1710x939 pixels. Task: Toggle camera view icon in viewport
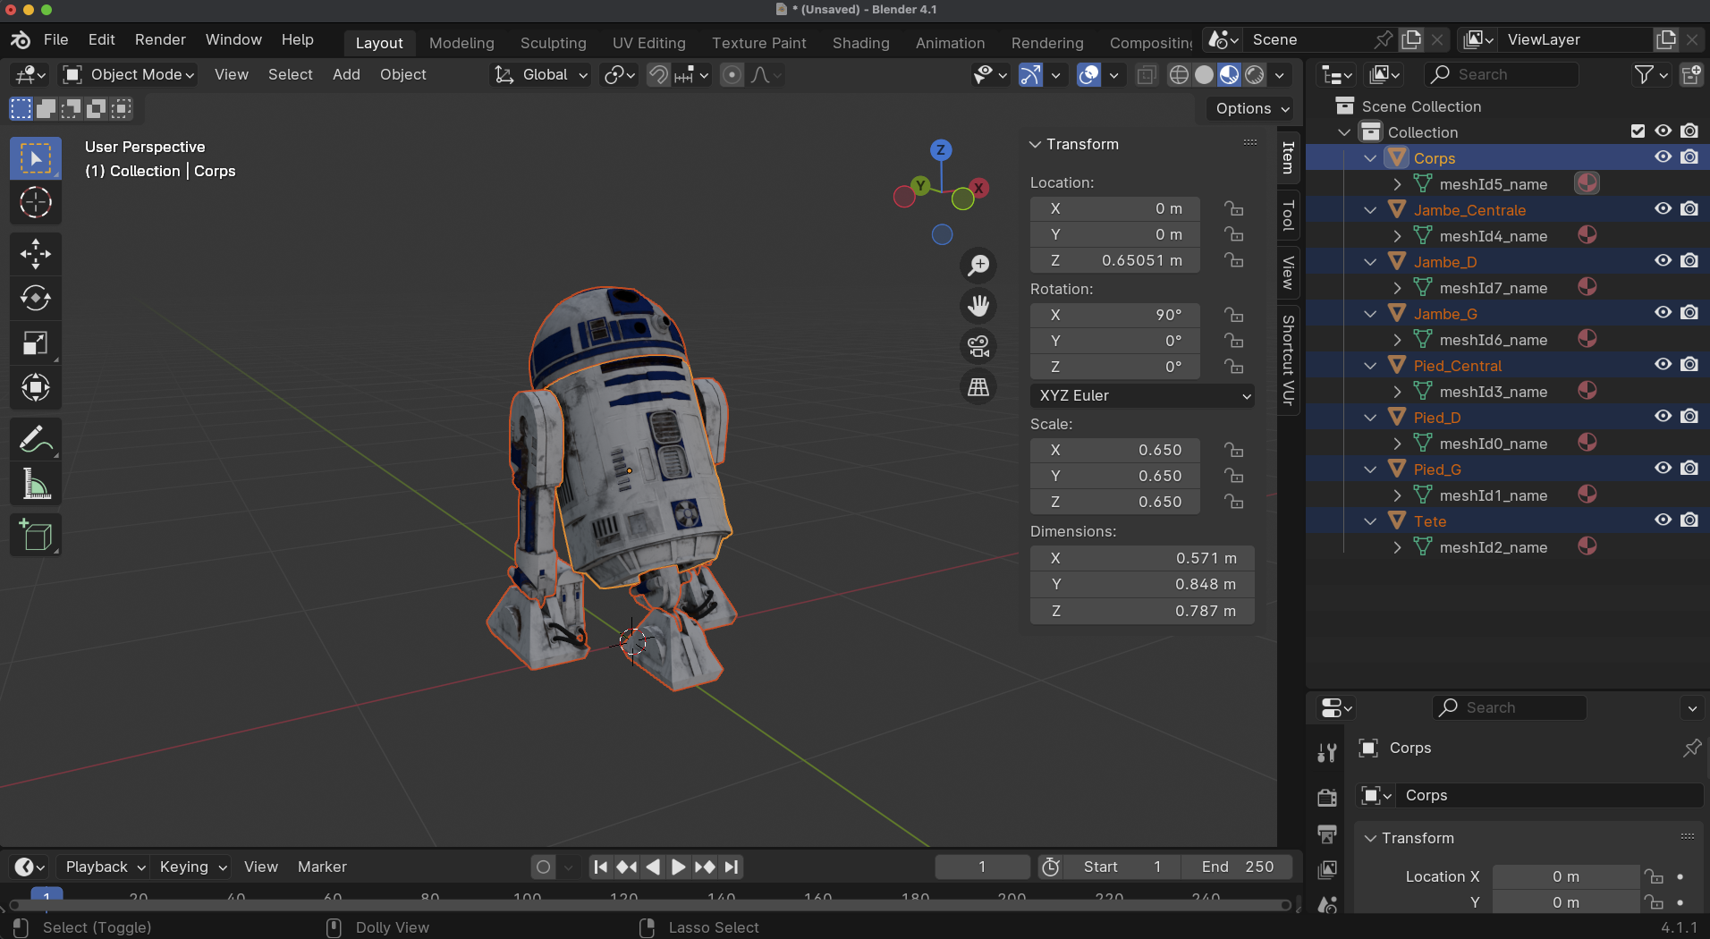click(x=978, y=346)
